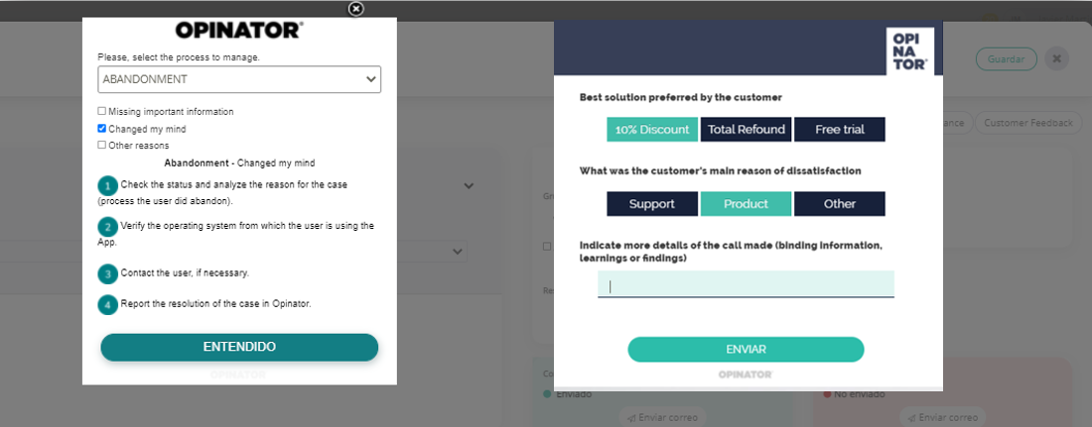Focus the call details text field
The image size is (1092, 427).
click(746, 284)
